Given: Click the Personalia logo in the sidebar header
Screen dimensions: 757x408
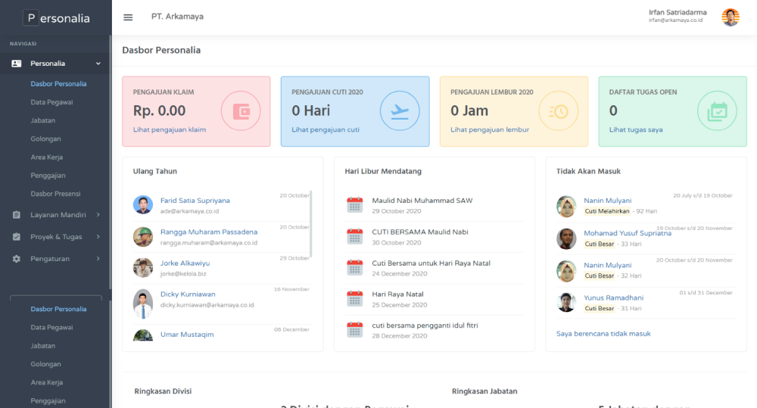Looking at the screenshot, I should click(56, 17).
